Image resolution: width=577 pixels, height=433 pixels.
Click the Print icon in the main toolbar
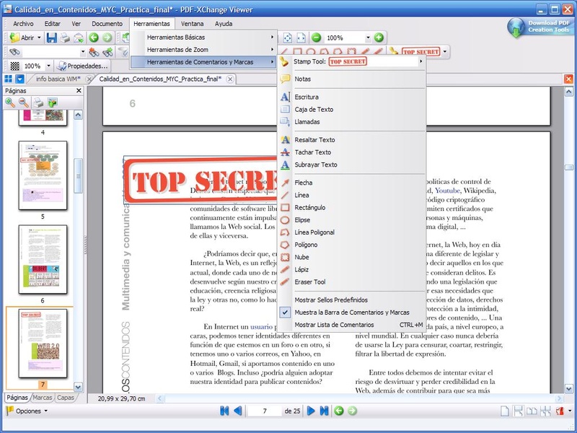(x=65, y=38)
